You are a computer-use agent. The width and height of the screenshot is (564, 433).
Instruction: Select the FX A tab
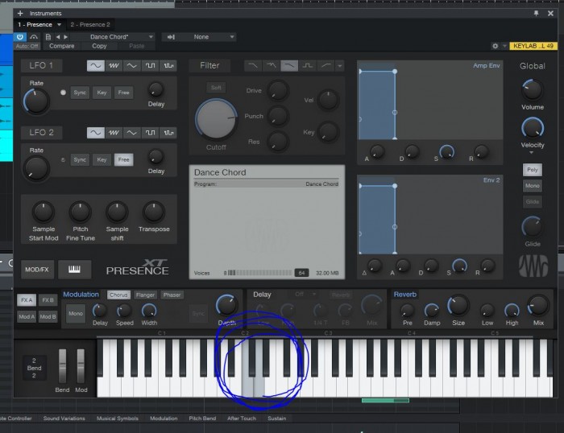point(27,300)
